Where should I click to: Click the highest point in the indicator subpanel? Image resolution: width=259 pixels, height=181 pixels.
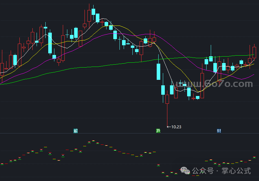pos(93,141)
